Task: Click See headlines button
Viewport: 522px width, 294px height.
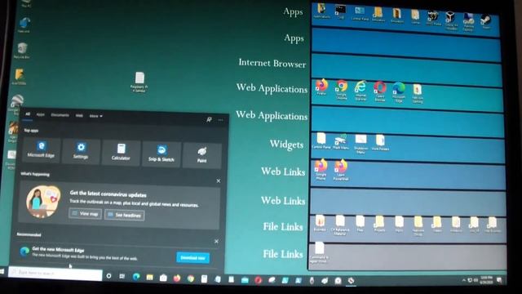Action: pos(125,215)
